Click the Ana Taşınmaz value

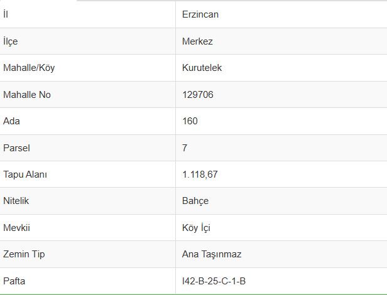point(211,254)
